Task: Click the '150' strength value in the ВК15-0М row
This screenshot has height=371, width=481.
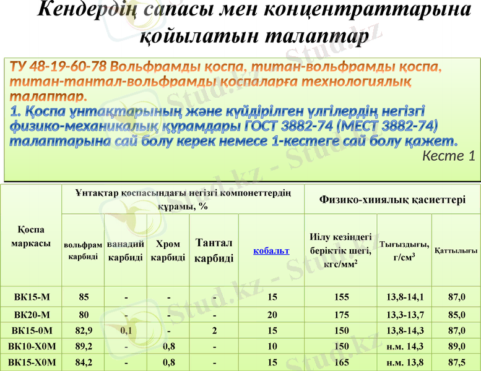Action: 342,331
